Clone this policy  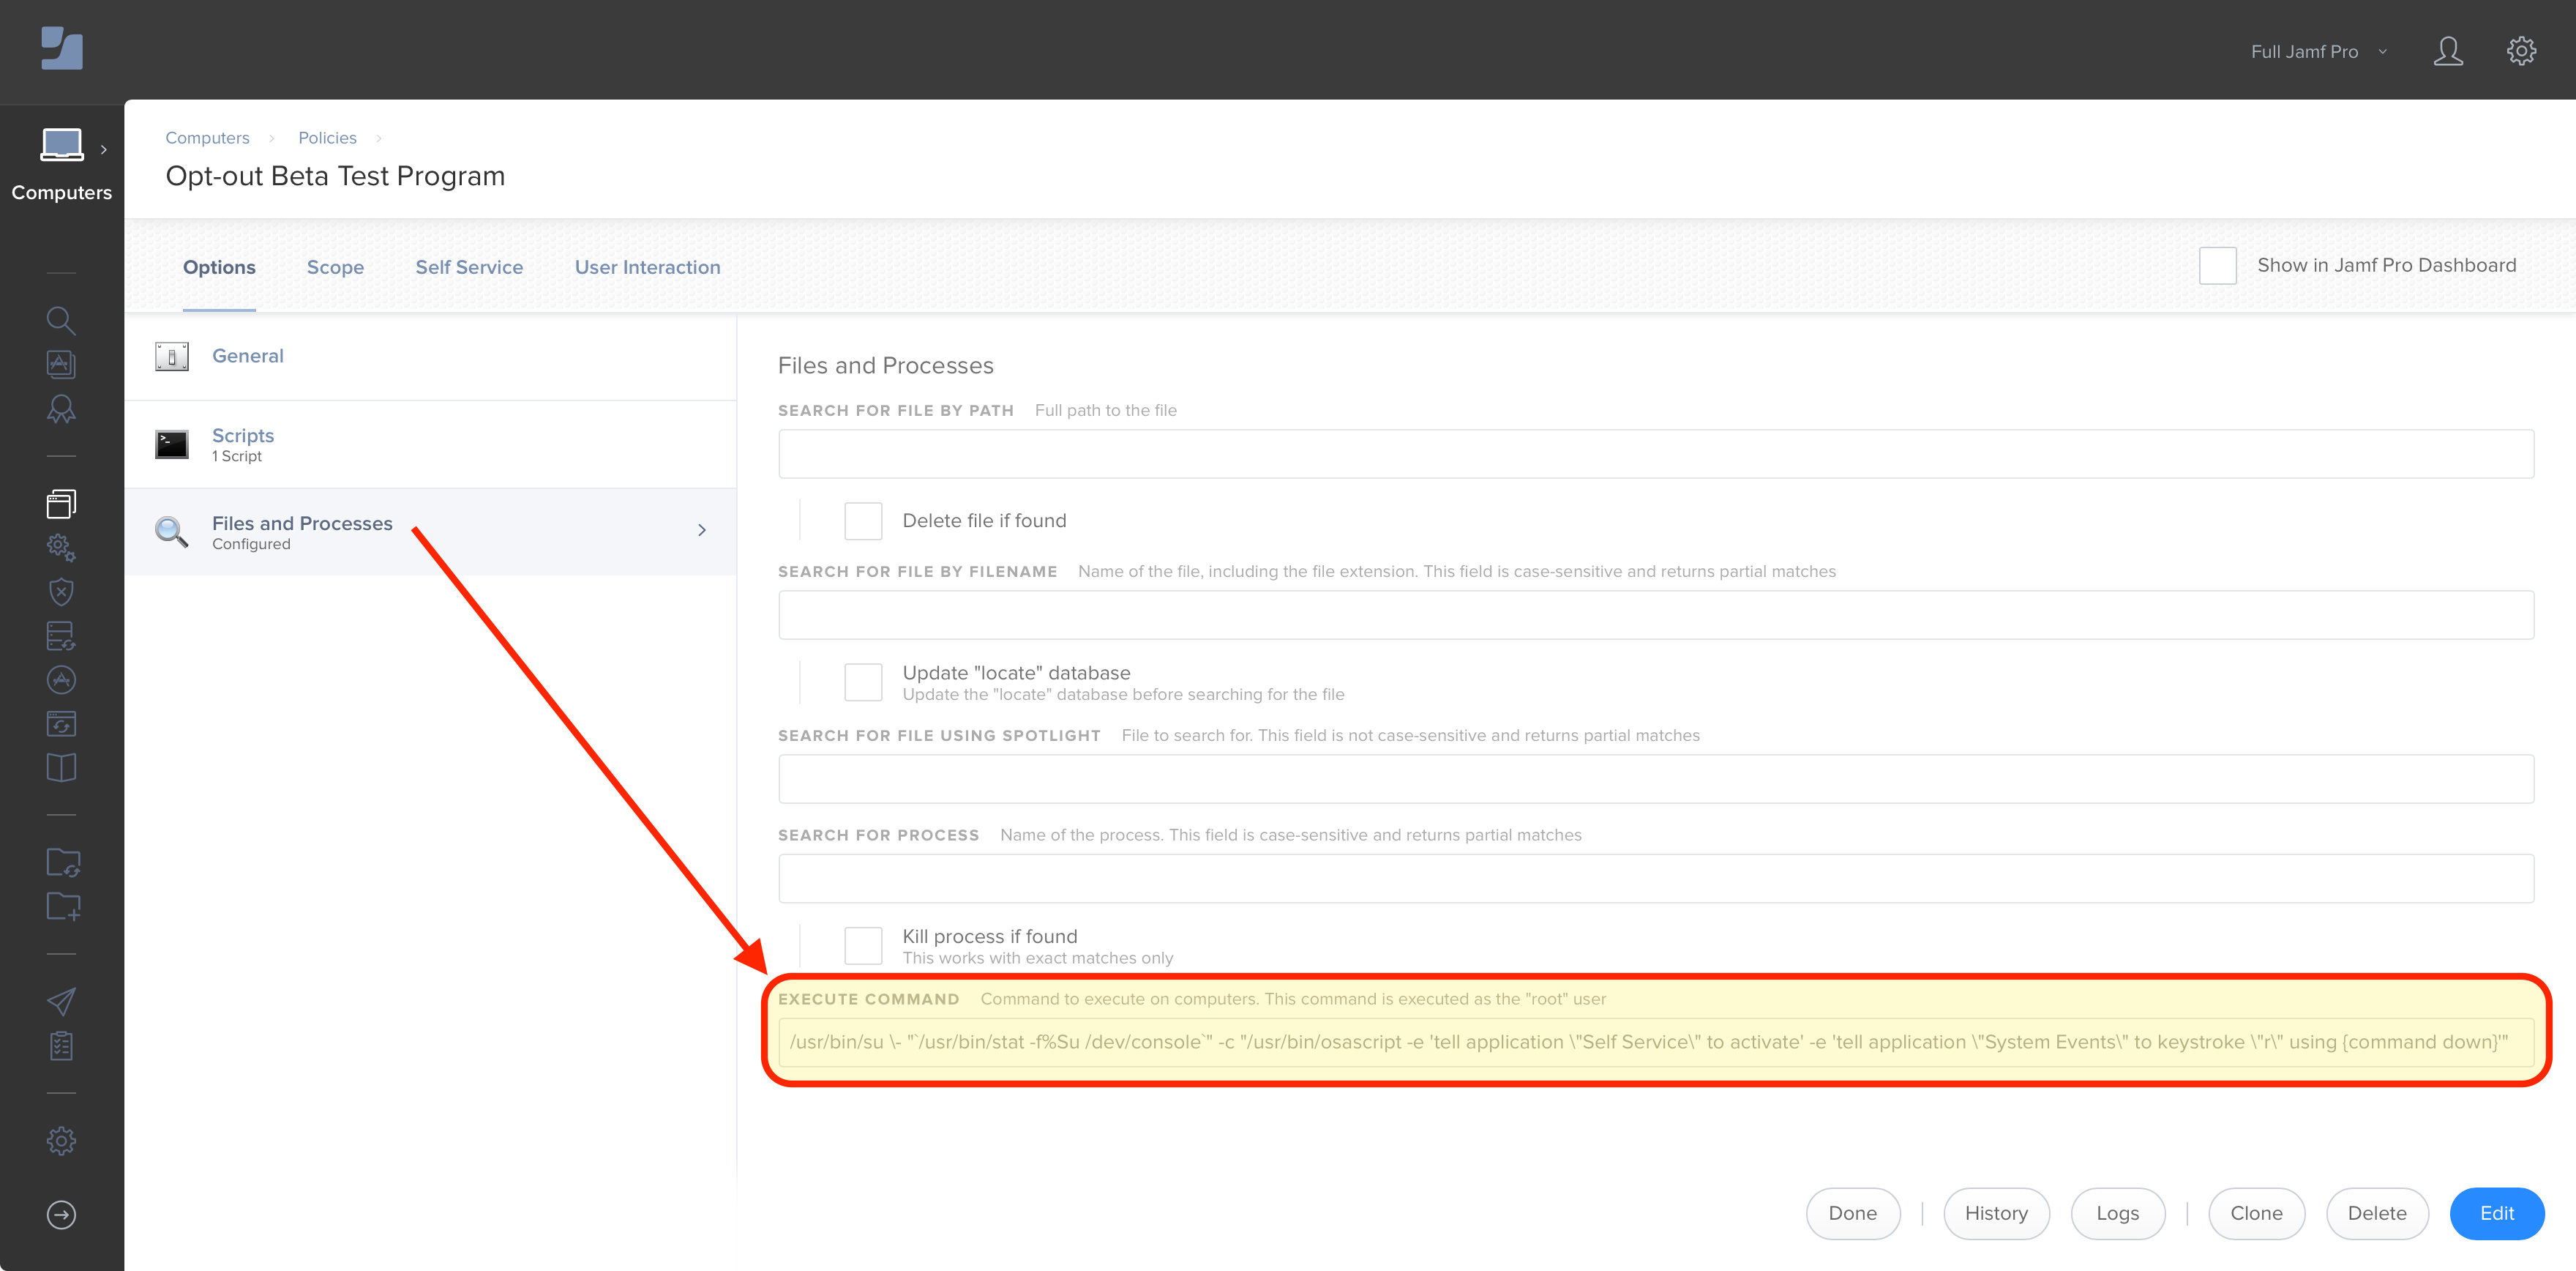[2256, 1213]
